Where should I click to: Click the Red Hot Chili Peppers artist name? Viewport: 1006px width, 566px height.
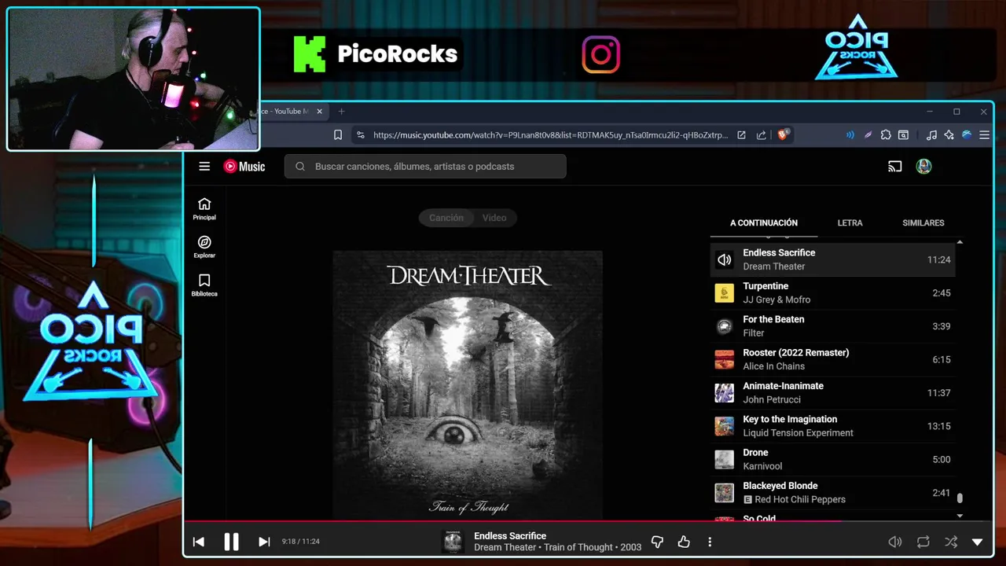(800, 499)
